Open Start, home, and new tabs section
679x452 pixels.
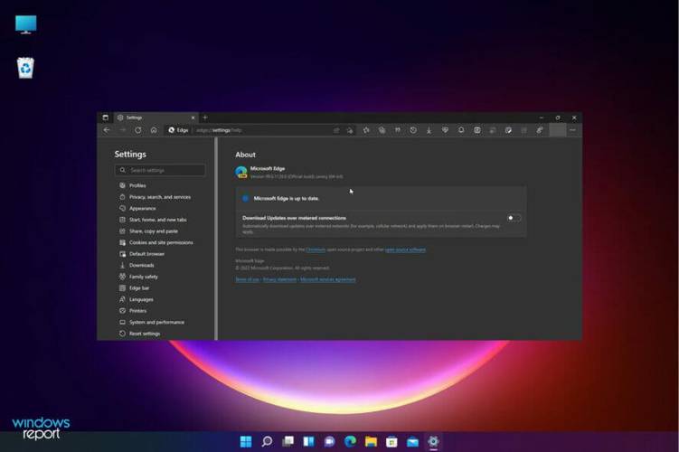pos(158,220)
